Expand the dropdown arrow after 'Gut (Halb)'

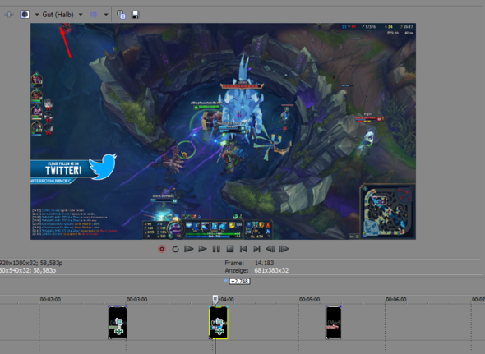coord(81,15)
